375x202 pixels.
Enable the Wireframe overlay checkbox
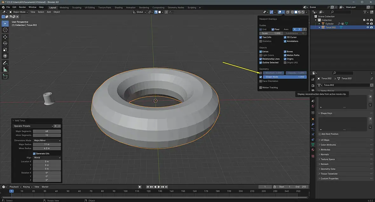261,73
